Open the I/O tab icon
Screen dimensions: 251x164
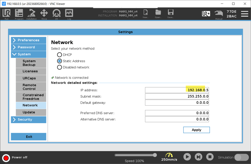click(x=57, y=13)
